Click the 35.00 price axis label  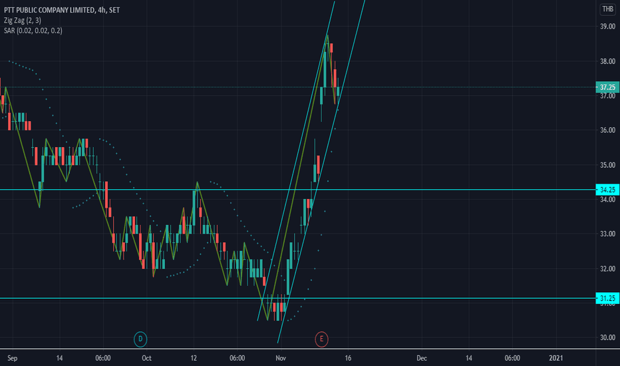[607, 165]
